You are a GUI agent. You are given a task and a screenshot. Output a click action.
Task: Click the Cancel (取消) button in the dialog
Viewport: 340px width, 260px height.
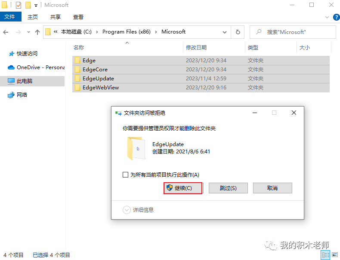(x=272, y=188)
